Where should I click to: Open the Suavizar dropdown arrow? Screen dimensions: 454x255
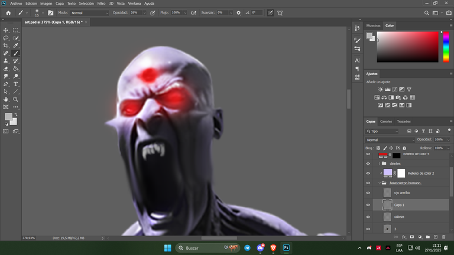point(231,13)
